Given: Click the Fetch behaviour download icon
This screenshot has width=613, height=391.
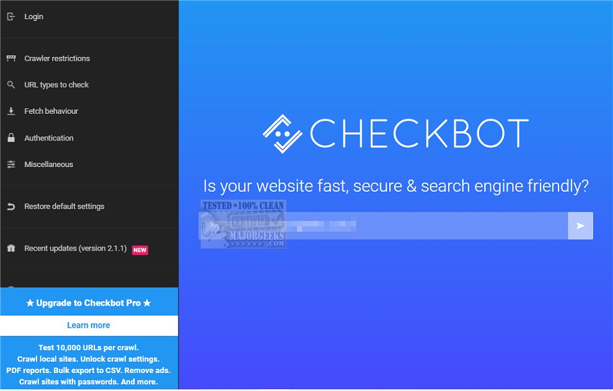Looking at the screenshot, I should click(11, 111).
